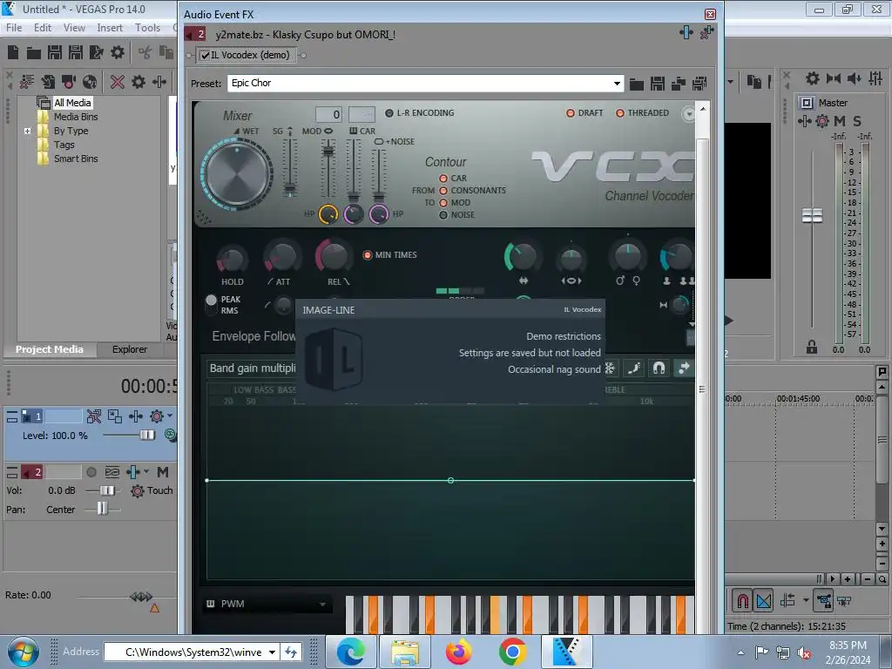The height and width of the screenshot is (669, 892).
Task: Click the Audio Track FX icon on track 2
Action: pyautogui.click(x=133, y=472)
